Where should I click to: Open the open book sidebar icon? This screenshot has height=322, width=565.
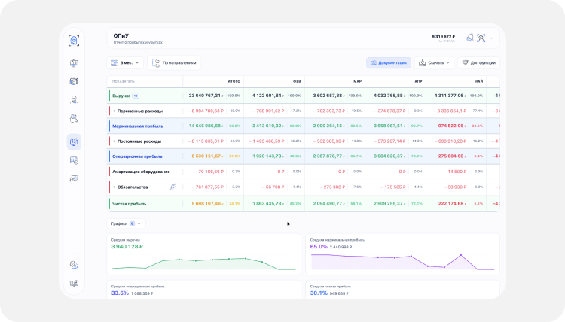pos(74,284)
